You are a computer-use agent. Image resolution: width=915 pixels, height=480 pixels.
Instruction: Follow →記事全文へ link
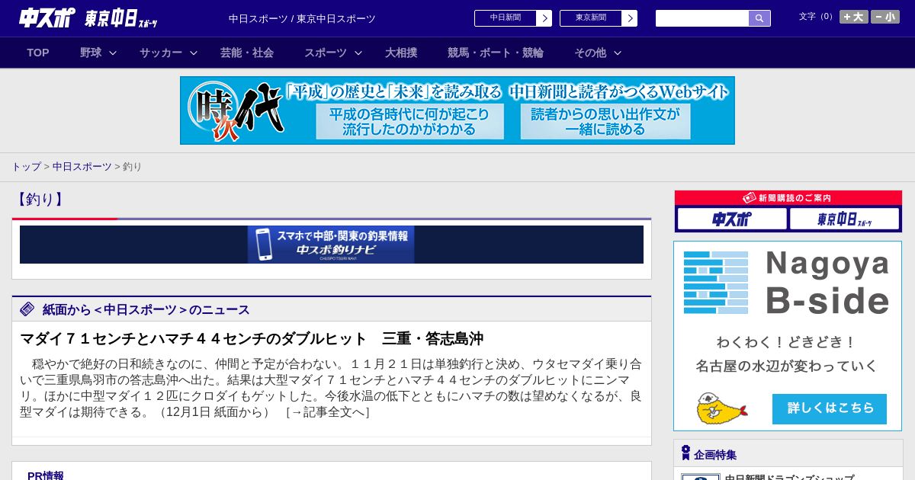click(328, 412)
